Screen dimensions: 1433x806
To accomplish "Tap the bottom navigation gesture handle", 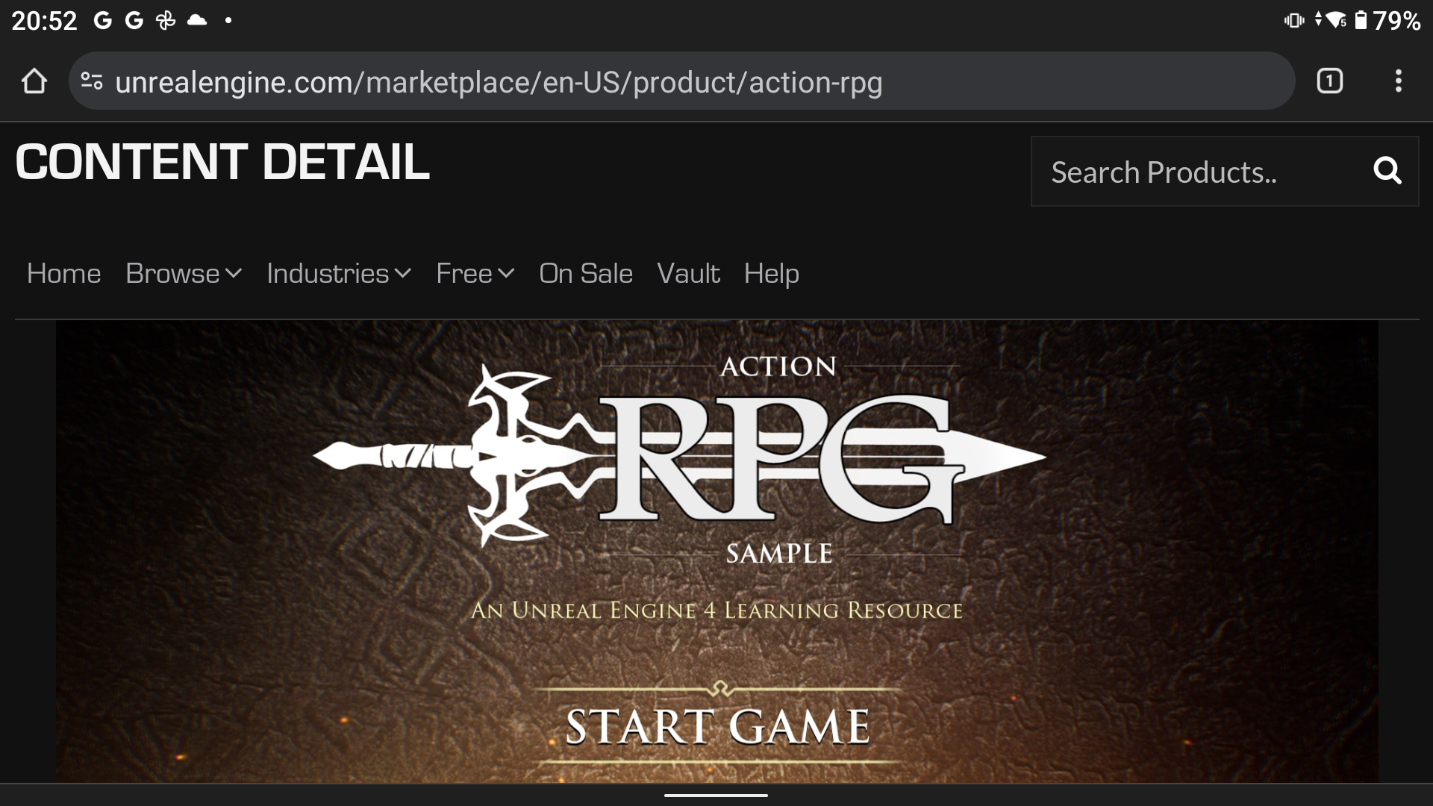I will point(716,795).
